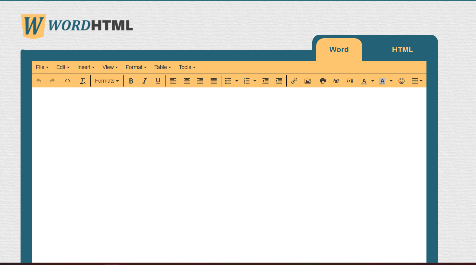The height and width of the screenshot is (265, 476).
Task: Open the View menu
Action: coord(110,67)
